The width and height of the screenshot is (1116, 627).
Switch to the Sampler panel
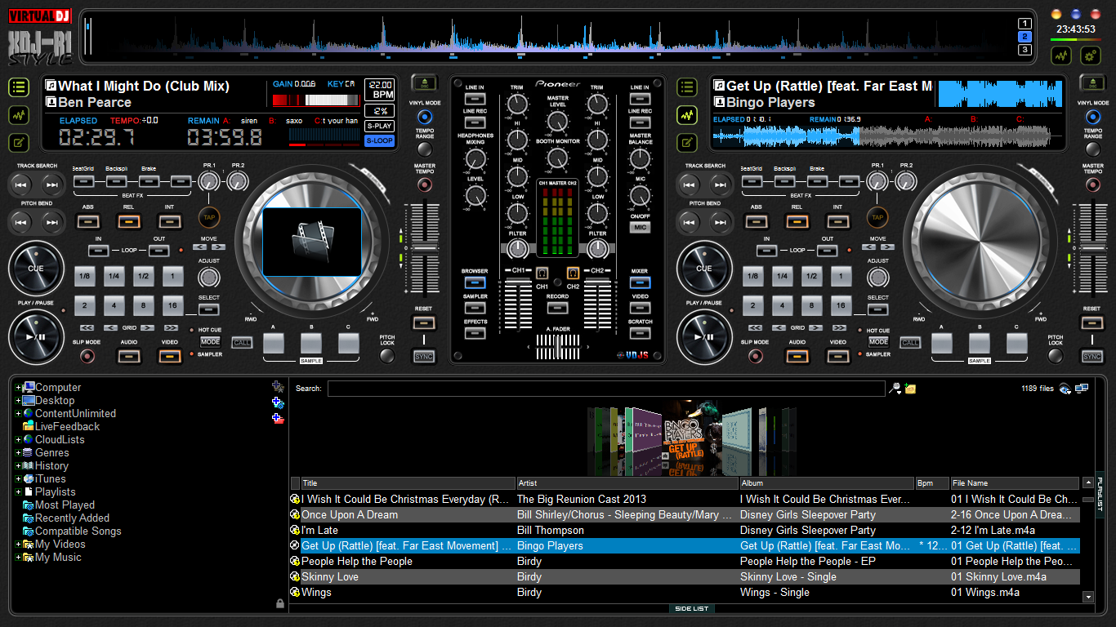(475, 309)
